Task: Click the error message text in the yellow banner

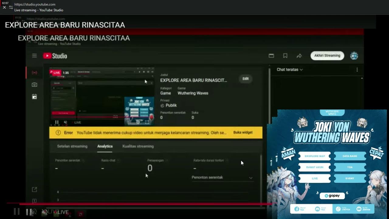Action: pos(152,133)
